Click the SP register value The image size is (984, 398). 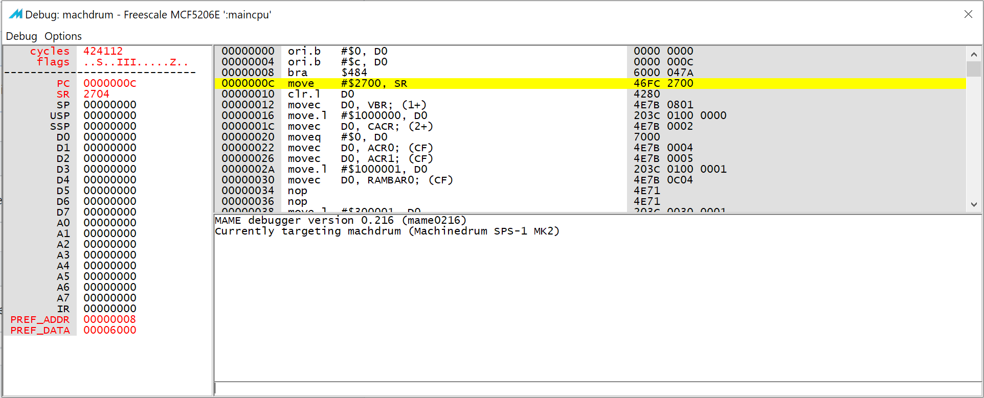(x=110, y=105)
